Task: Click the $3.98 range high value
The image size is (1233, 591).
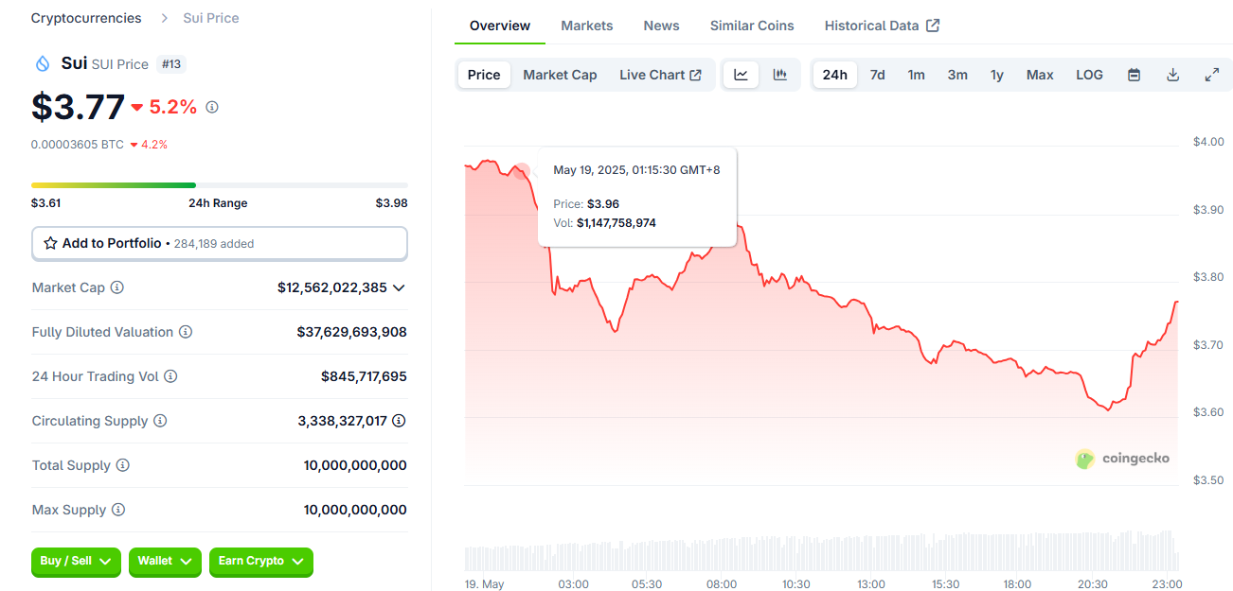Action: click(x=392, y=203)
